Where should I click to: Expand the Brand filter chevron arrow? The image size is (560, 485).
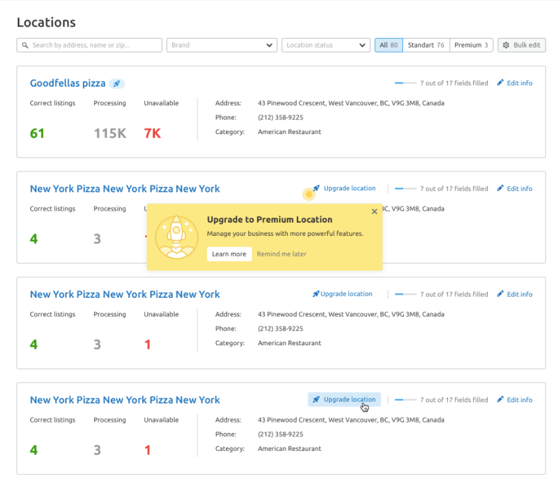coord(269,45)
